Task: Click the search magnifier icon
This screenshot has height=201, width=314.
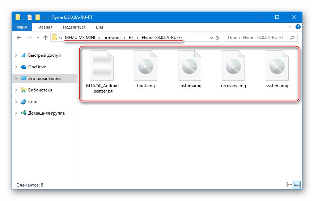Action: 292,38
